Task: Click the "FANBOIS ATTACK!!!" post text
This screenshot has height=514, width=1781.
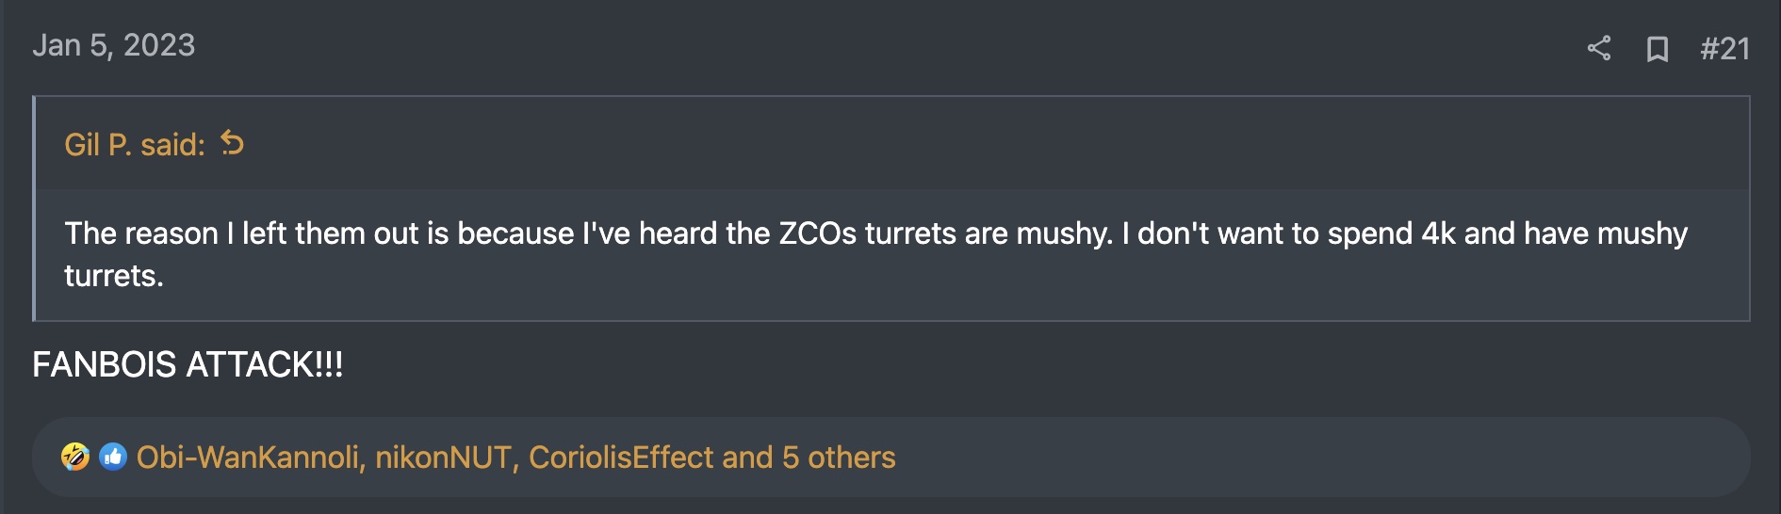Action: [188, 364]
